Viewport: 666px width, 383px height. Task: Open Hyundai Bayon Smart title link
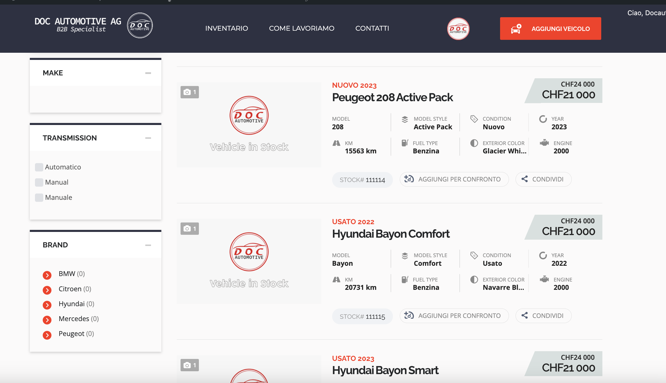pyautogui.click(x=385, y=370)
